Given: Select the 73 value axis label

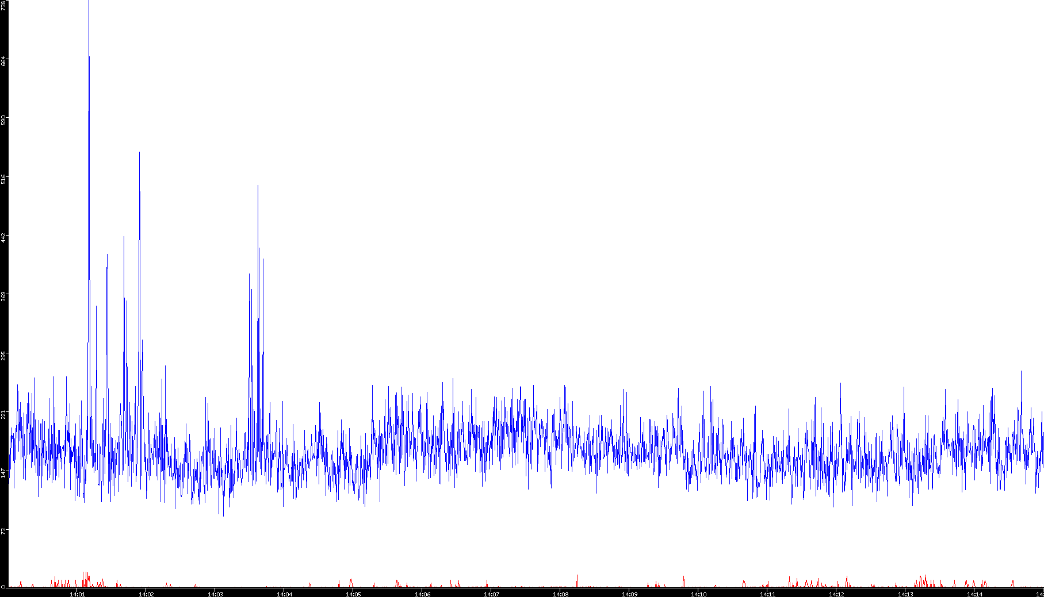Looking at the screenshot, I should [4, 531].
